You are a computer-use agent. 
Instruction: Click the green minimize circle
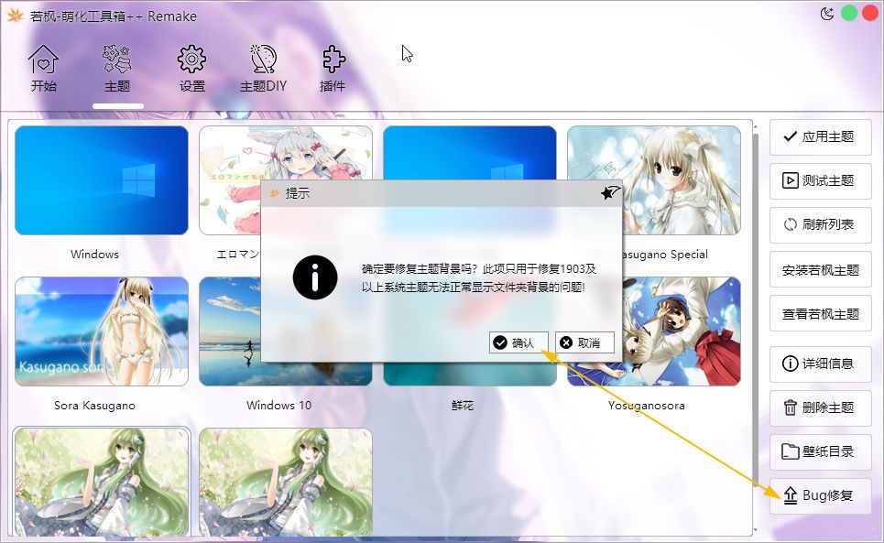click(849, 13)
